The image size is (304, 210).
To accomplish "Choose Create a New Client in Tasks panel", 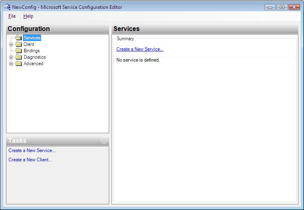I will [x=30, y=160].
